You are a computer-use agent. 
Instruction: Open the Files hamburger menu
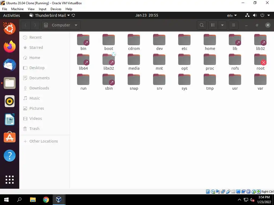pos(233,25)
